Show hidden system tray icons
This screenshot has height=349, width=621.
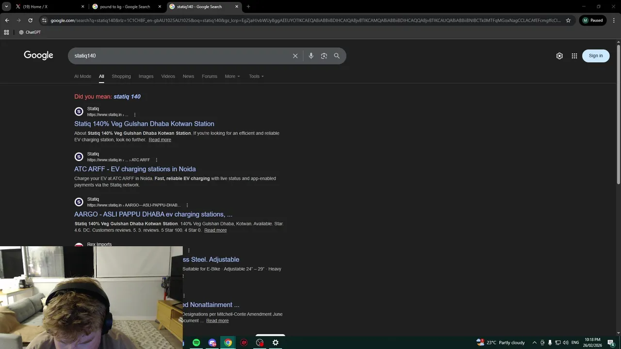coord(535,343)
